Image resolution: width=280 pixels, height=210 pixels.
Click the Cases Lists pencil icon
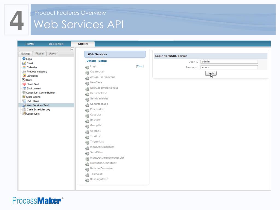[x=24, y=113]
